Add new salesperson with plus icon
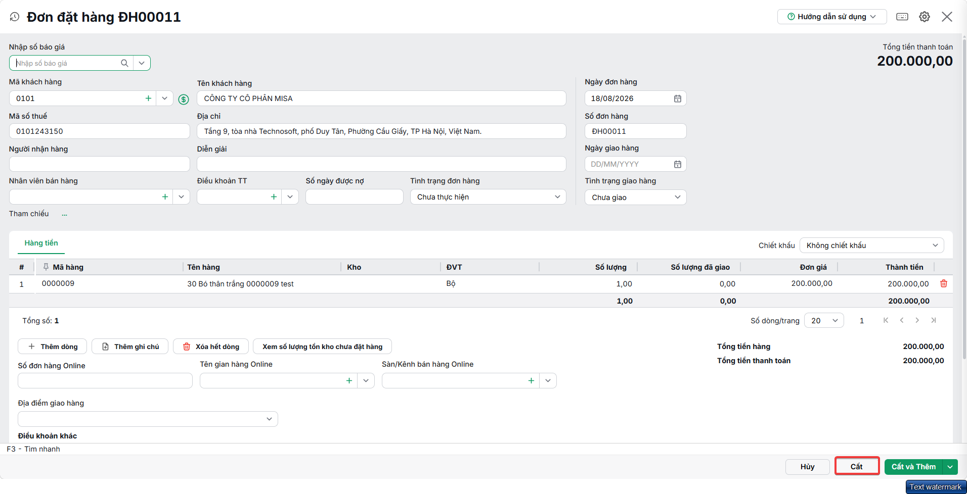This screenshot has width=967, height=494. [165, 197]
